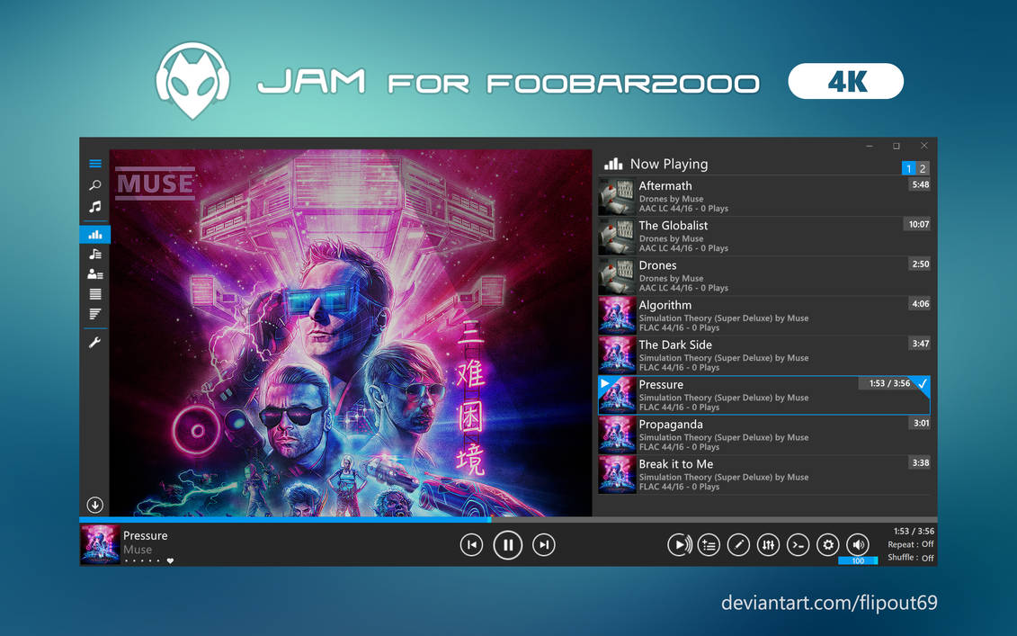Open the search magnifier in the sidebar
The image size is (1017, 636).
click(95, 185)
